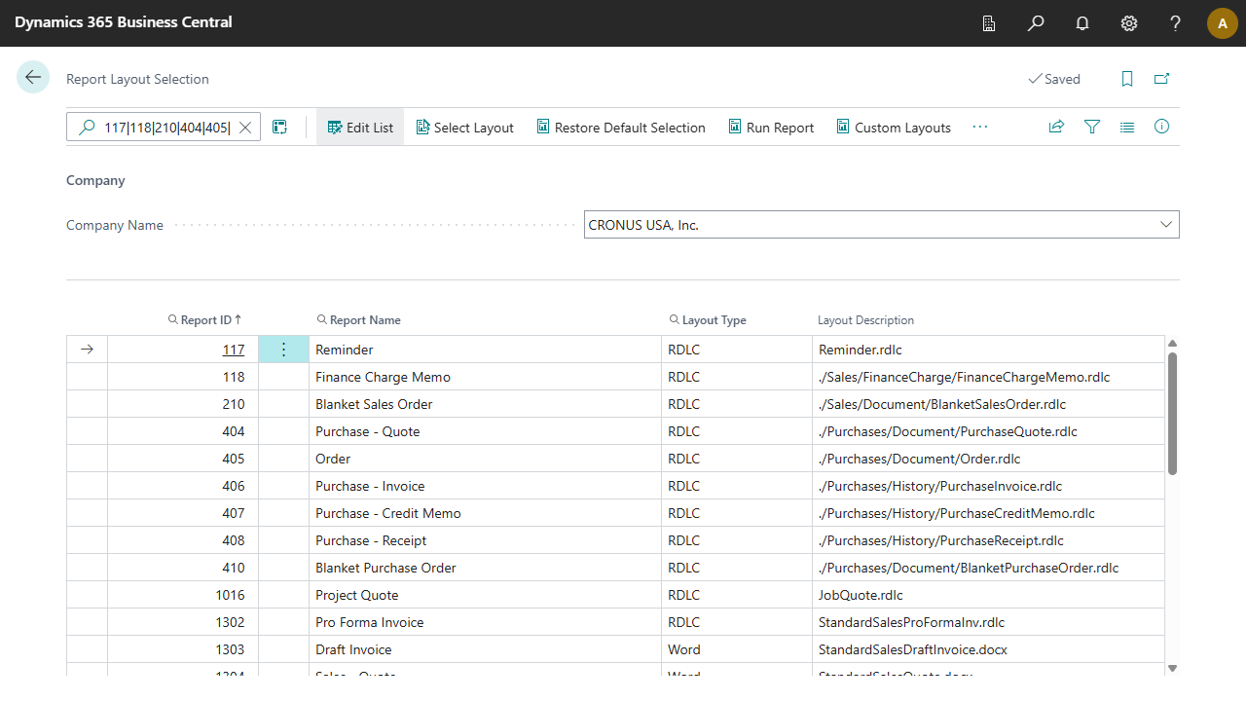Click the back arrow button
Screen dimensions: 1246x701
[33, 78]
